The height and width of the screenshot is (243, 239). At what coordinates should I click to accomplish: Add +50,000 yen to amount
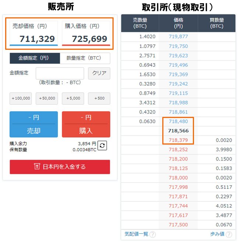(x=47, y=98)
